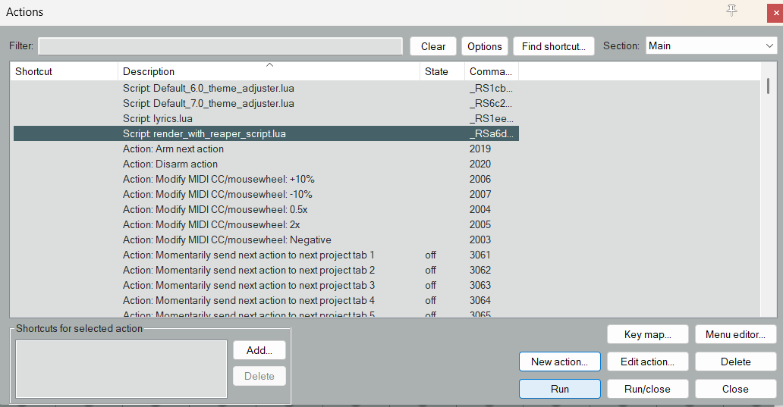Click New action... button

(559, 362)
